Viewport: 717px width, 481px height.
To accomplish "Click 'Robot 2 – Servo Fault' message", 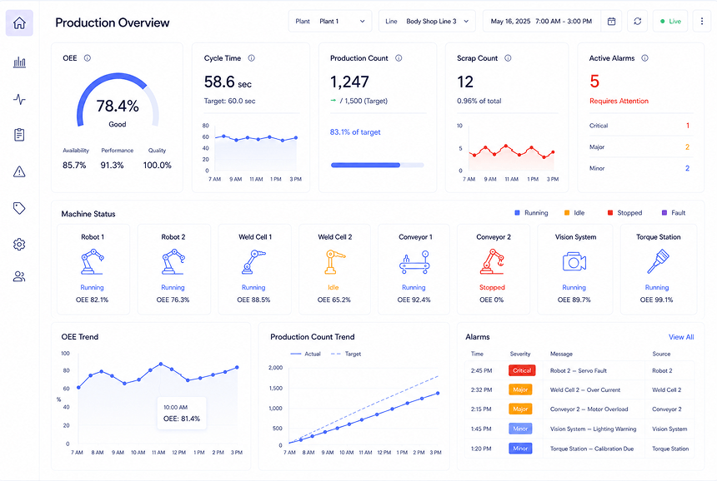I will pos(579,370).
